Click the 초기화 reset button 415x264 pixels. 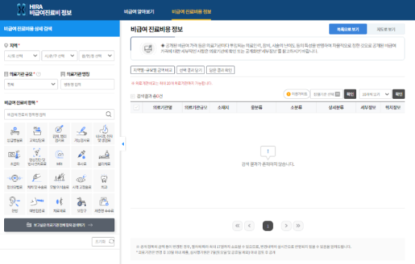[x=103, y=241]
